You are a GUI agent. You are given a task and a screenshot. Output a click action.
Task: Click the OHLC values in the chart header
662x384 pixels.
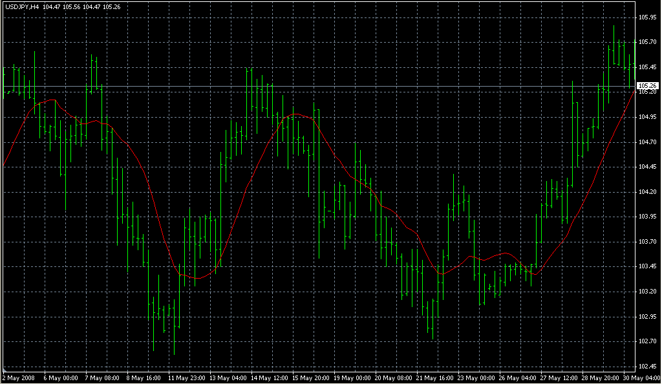click(x=81, y=6)
